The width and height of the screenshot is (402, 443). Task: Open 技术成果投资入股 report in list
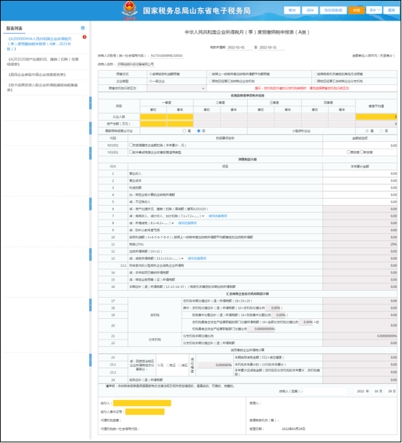coord(43,87)
